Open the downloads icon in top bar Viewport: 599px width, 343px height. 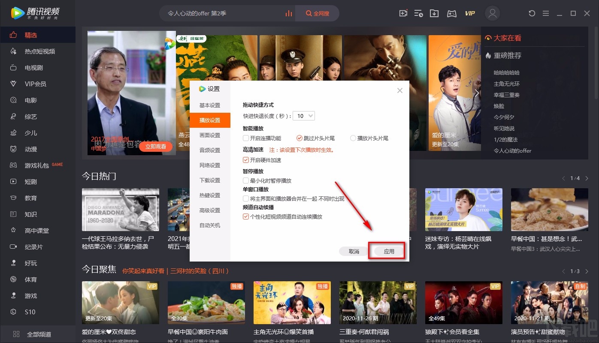(x=434, y=13)
